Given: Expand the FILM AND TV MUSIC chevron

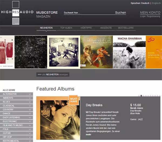Looking at the screenshot, I should (x=30, y=125).
